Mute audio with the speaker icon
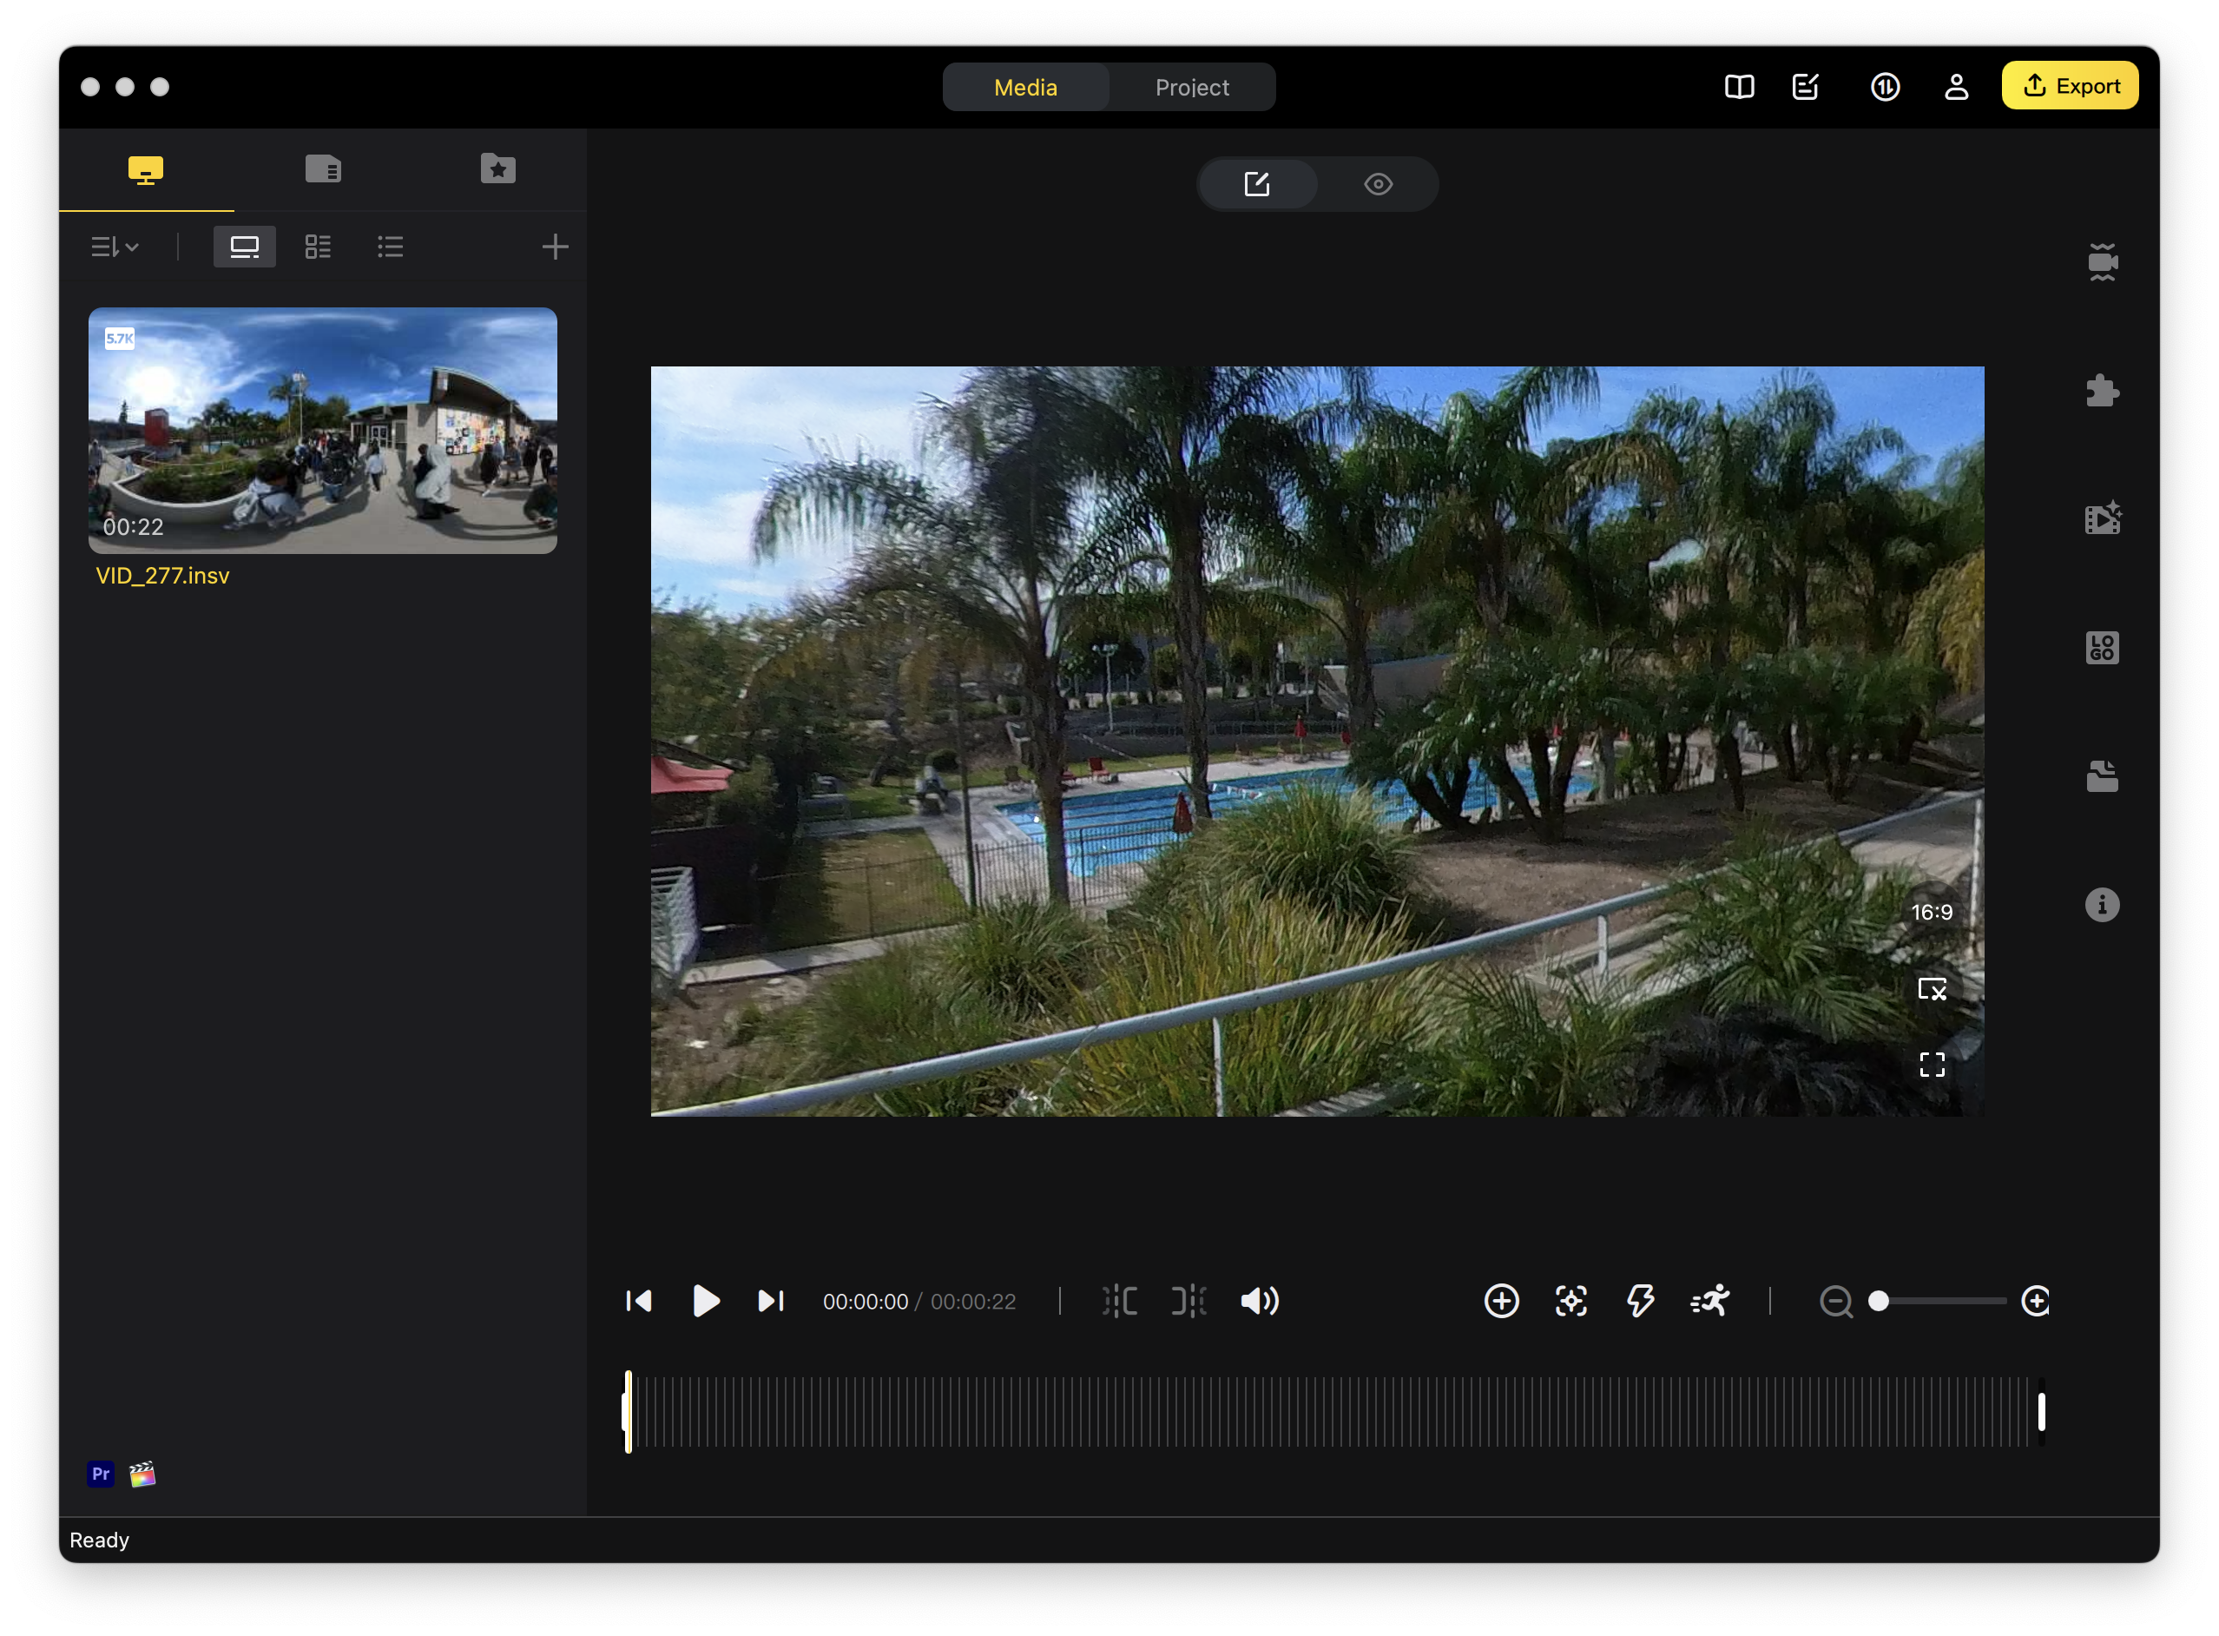 click(1260, 1300)
